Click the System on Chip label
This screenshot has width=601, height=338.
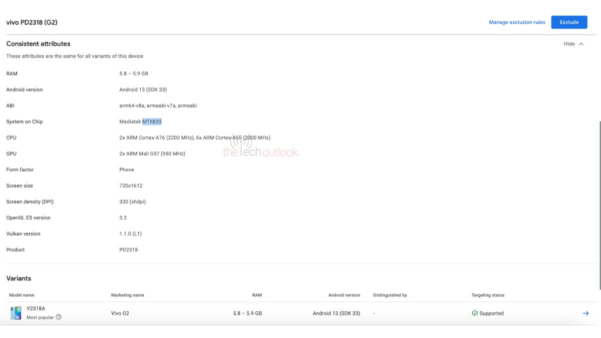click(x=24, y=122)
